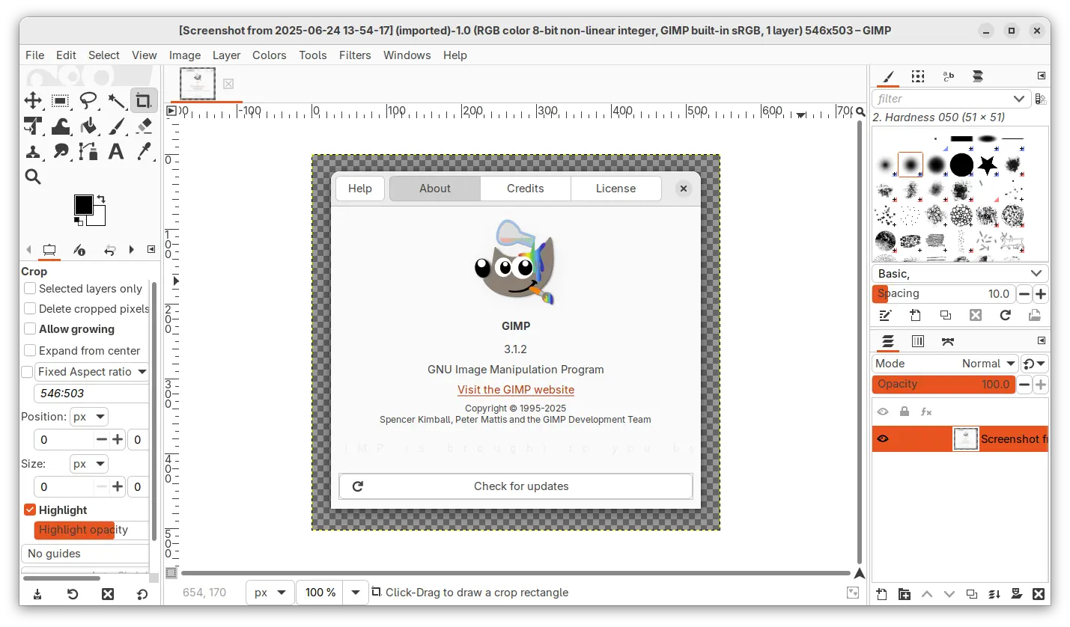1070x627 pixels.
Task: Open the layer Mode Normal dropdown
Action: pyautogui.click(x=945, y=364)
